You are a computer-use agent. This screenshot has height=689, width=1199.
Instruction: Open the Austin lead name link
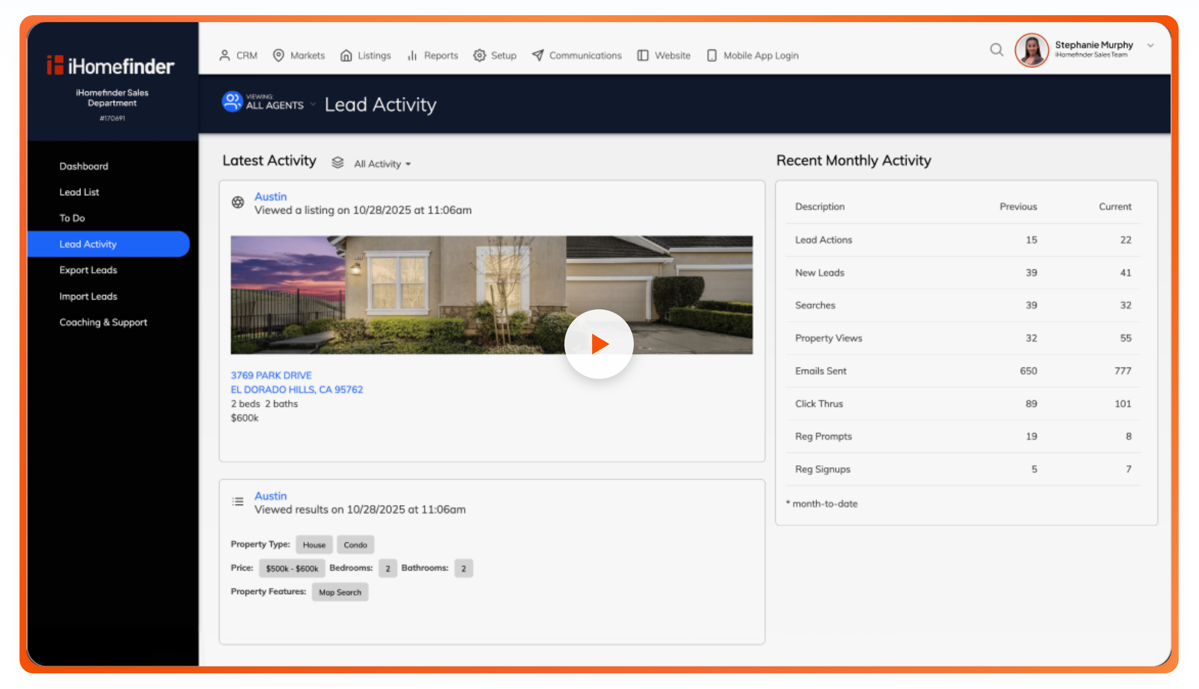tap(271, 197)
